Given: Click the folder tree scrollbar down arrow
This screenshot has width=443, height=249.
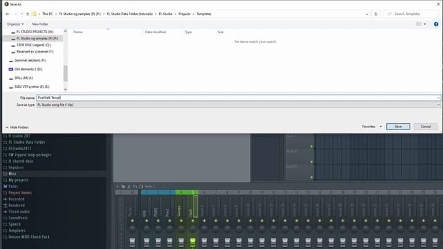Looking at the screenshot, I should click(65, 89).
